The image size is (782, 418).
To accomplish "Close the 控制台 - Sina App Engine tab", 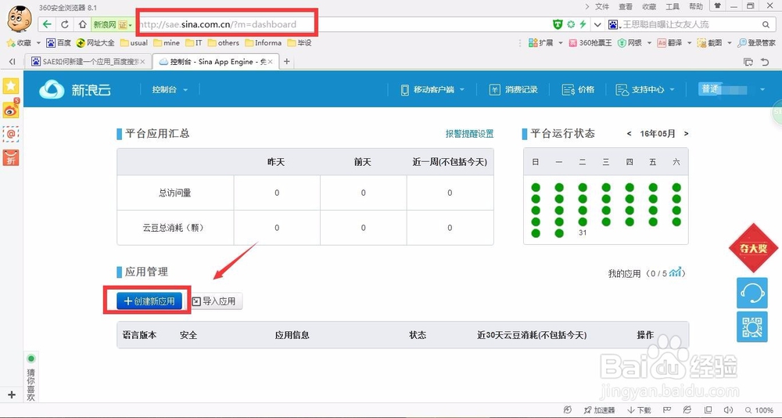I will (271, 62).
